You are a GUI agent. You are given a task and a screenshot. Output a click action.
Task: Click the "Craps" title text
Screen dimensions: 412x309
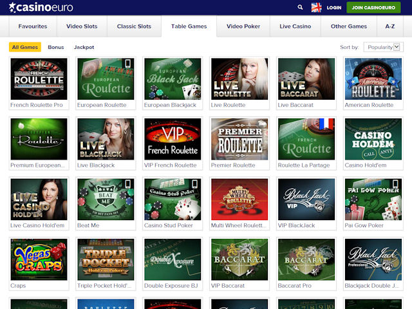(18, 286)
